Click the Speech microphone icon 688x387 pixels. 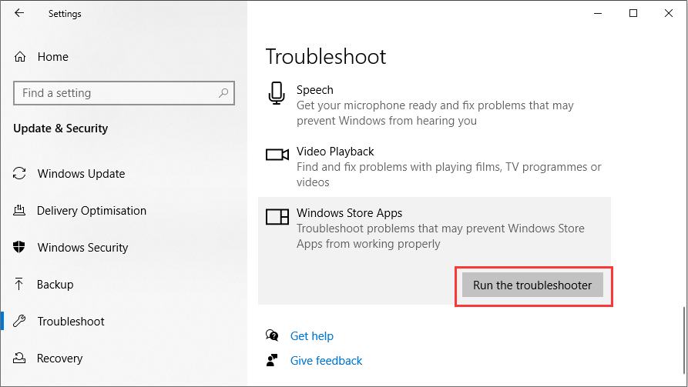coord(277,92)
